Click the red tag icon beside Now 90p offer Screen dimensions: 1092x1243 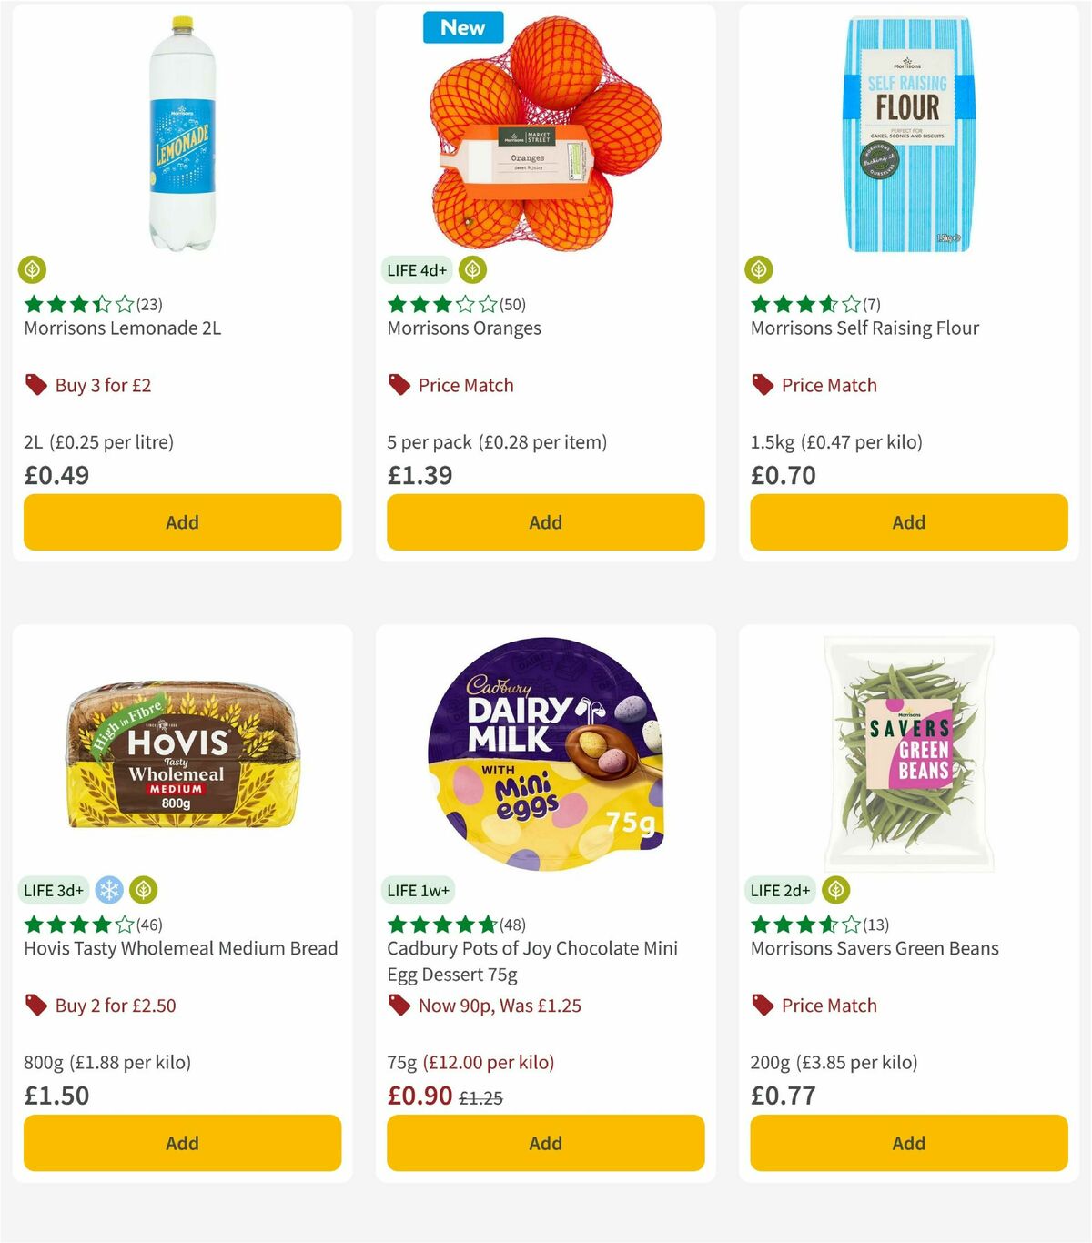399,1006
